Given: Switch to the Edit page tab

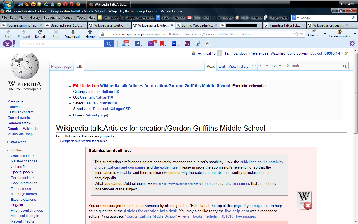Looking at the screenshot, I should (x=222, y=66).
